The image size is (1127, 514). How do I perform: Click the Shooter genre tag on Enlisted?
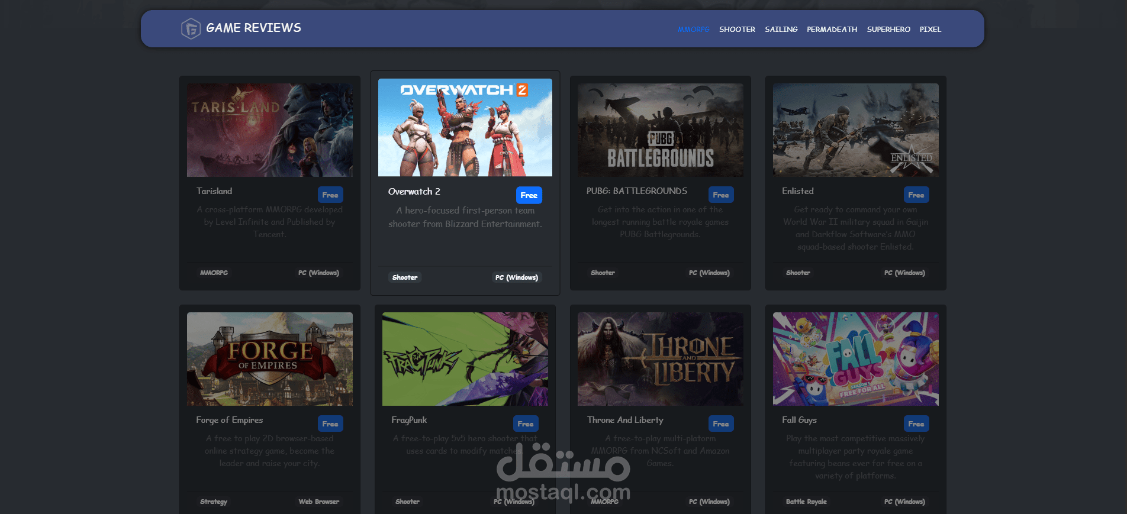[x=798, y=273]
